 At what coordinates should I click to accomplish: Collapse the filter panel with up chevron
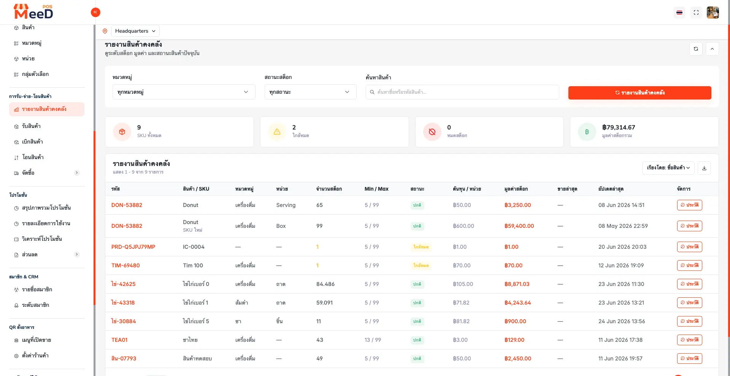[x=712, y=49]
